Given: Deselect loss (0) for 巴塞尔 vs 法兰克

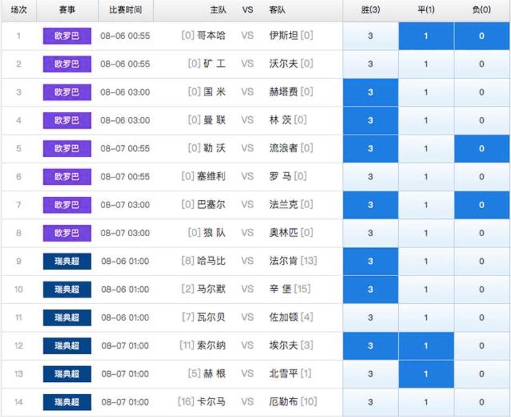Looking at the screenshot, I should pyautogui.click(x=482, y=205).
